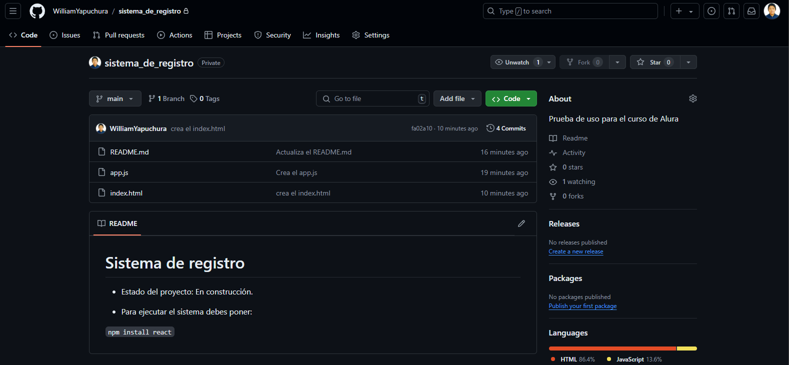Open the Security tab
Viewport: 789px width, 365px height.
click(x=272, y=35)
